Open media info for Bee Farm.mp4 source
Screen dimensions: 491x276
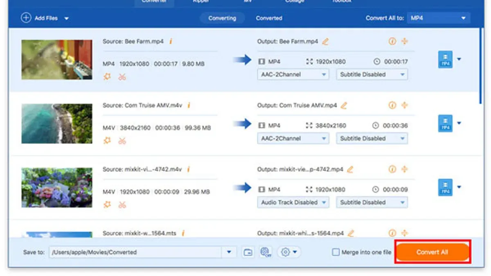point(171,41)
